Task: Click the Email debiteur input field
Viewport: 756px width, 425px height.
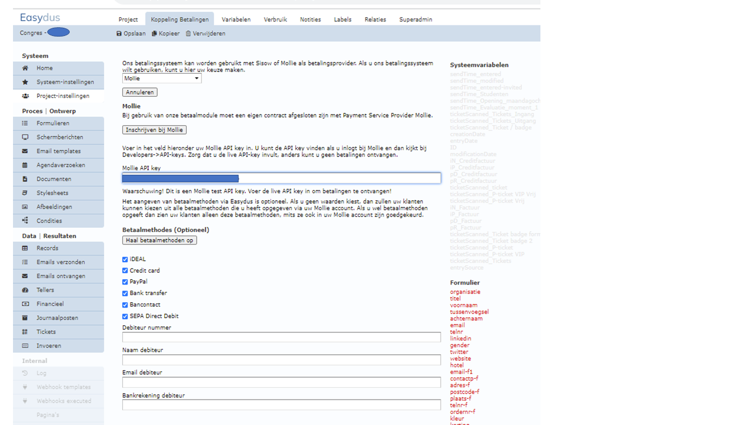Action: tap(281, 382)
